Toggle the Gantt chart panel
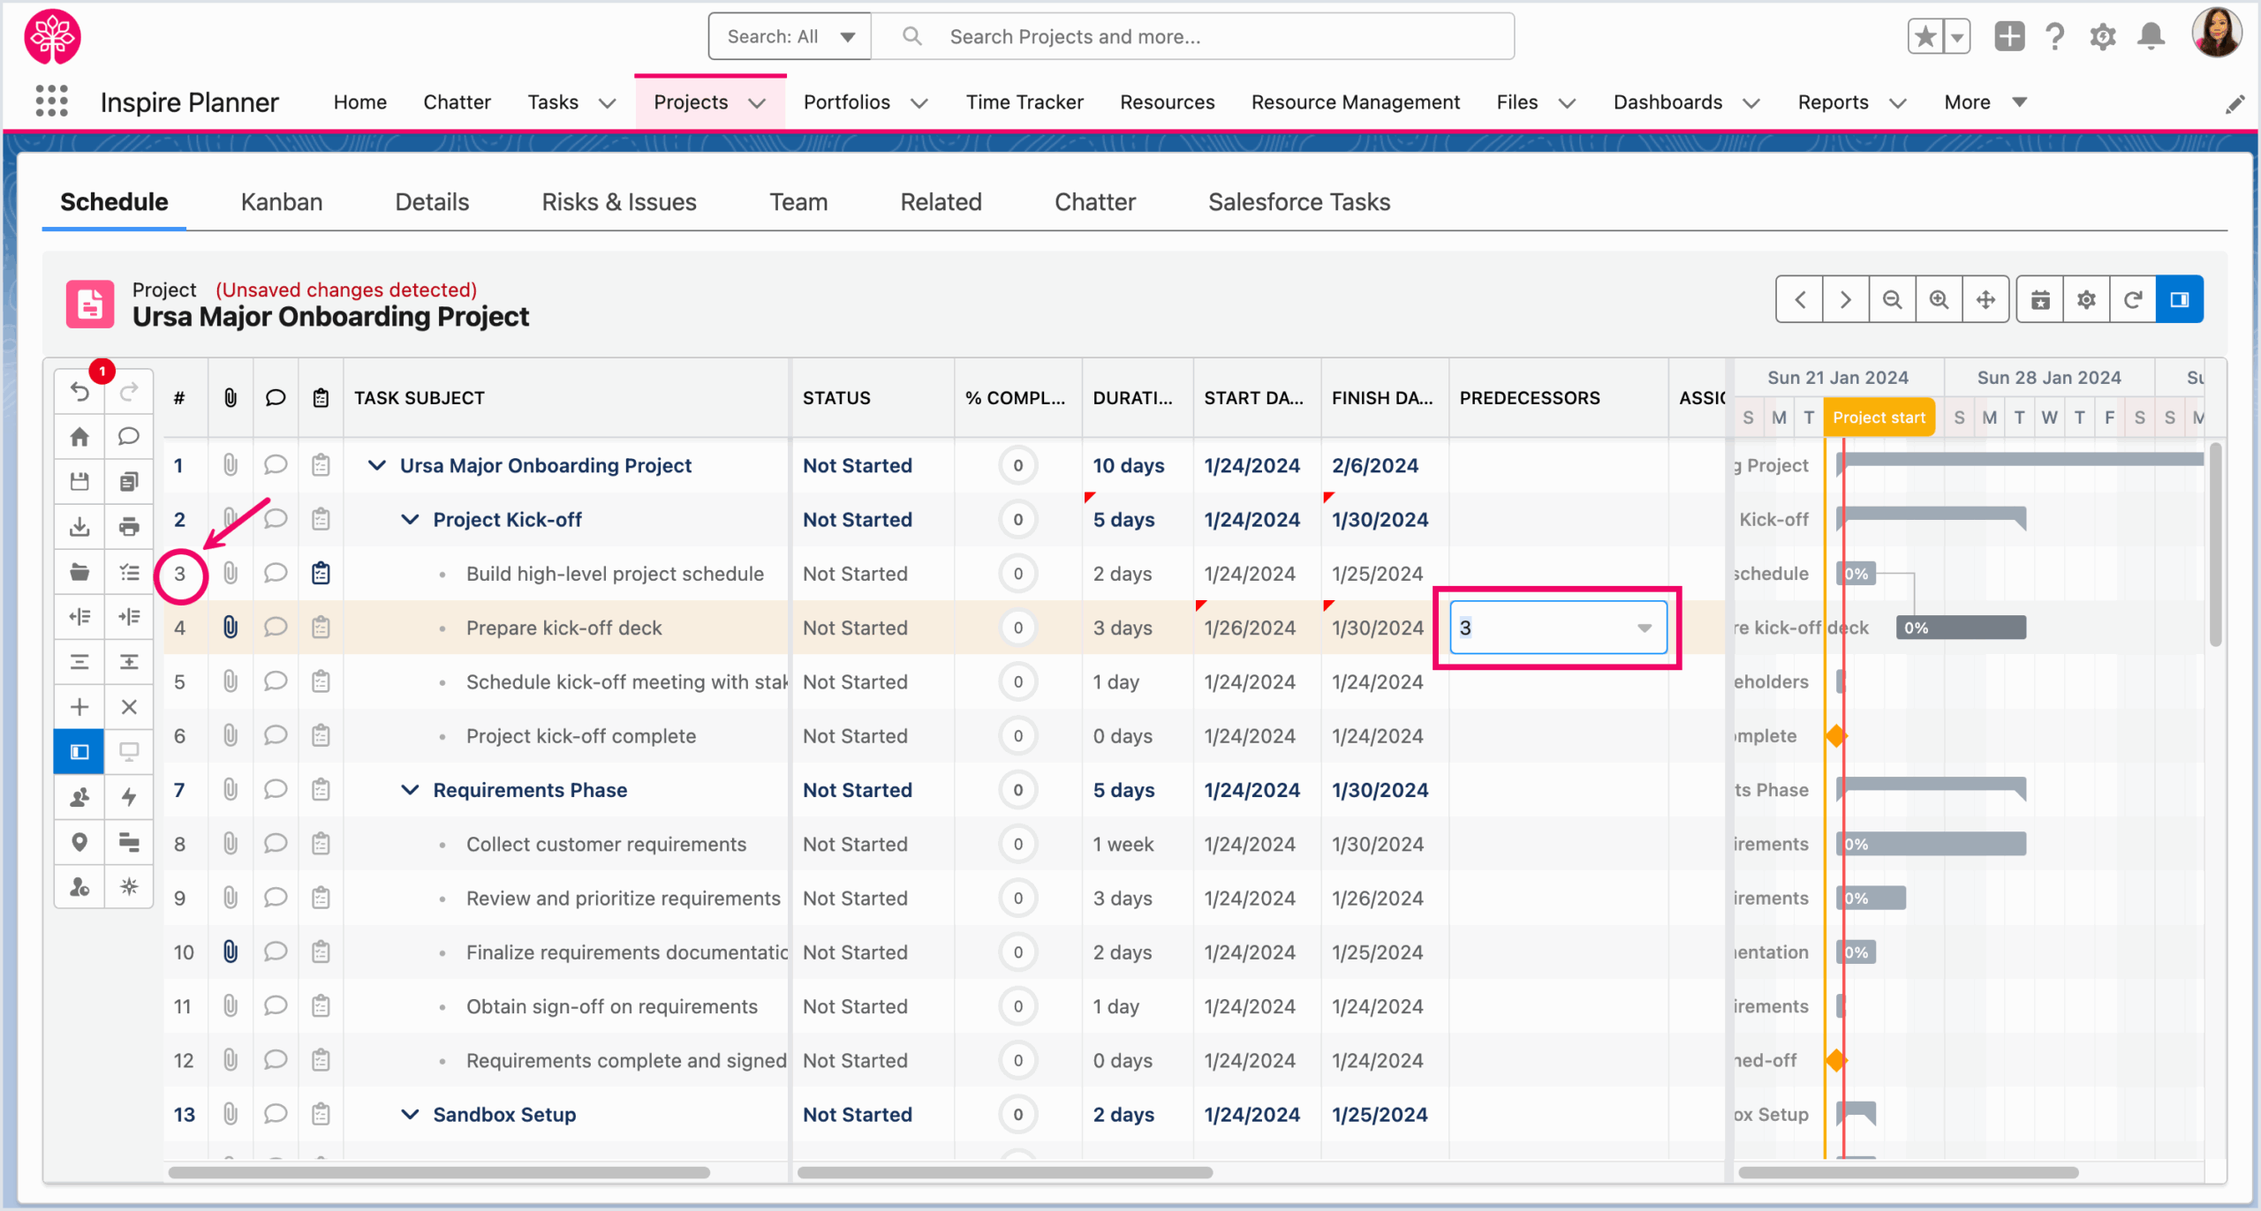2261x1211 pixels. (x=2180, y=298)
